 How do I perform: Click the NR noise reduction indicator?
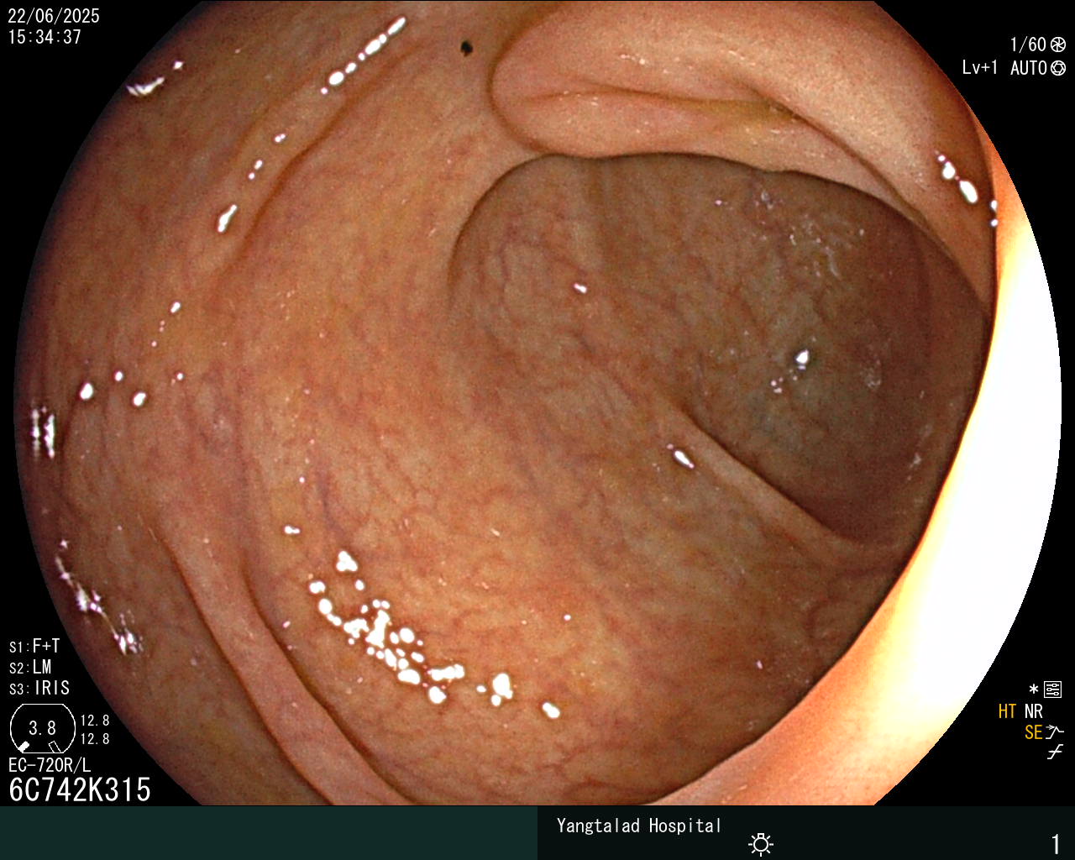(x=1033, y=711)
